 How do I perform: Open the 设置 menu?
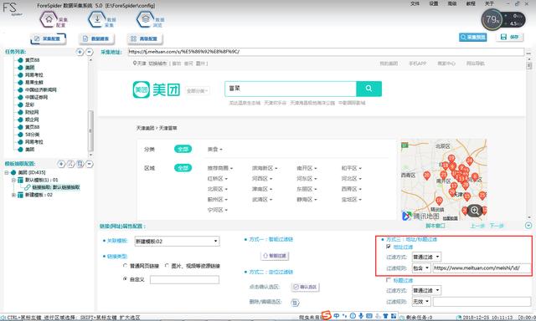[434, 3]
